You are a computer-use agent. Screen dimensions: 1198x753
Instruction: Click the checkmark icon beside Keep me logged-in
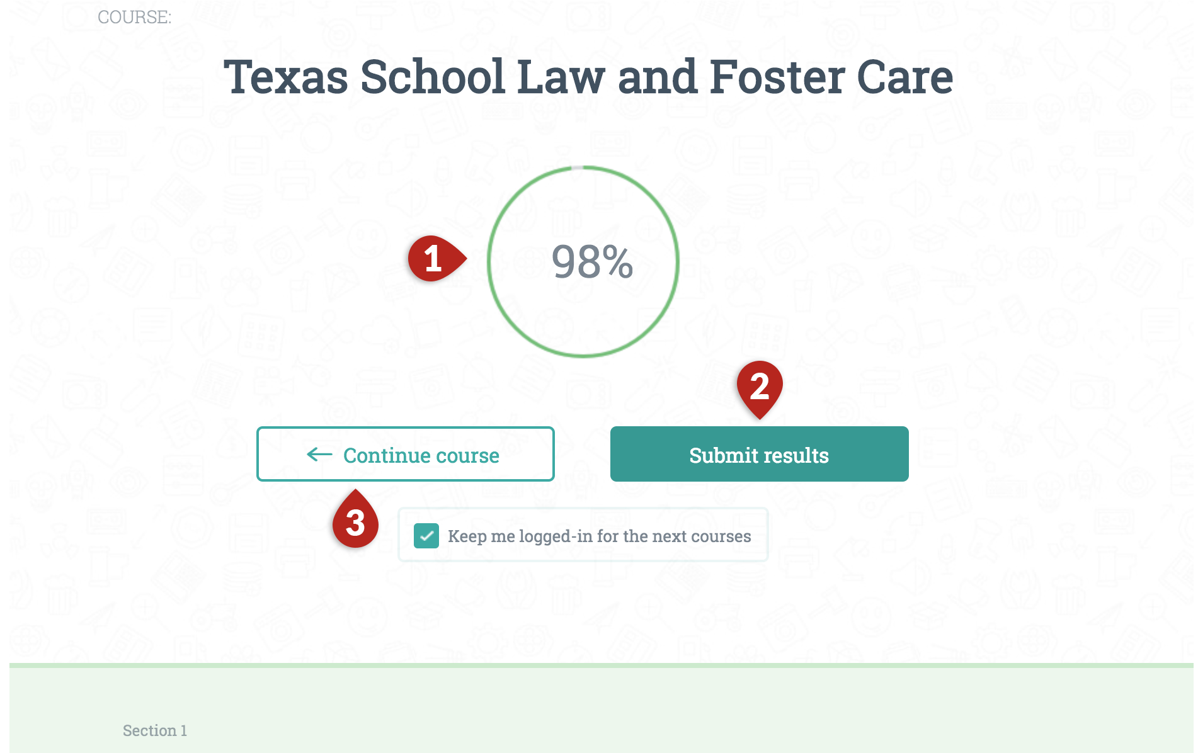(x=426, y=536)
